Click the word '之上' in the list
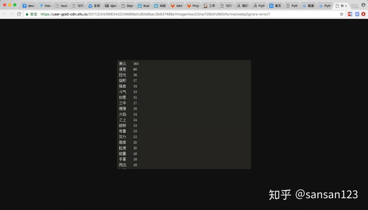 tap(123, 120)
